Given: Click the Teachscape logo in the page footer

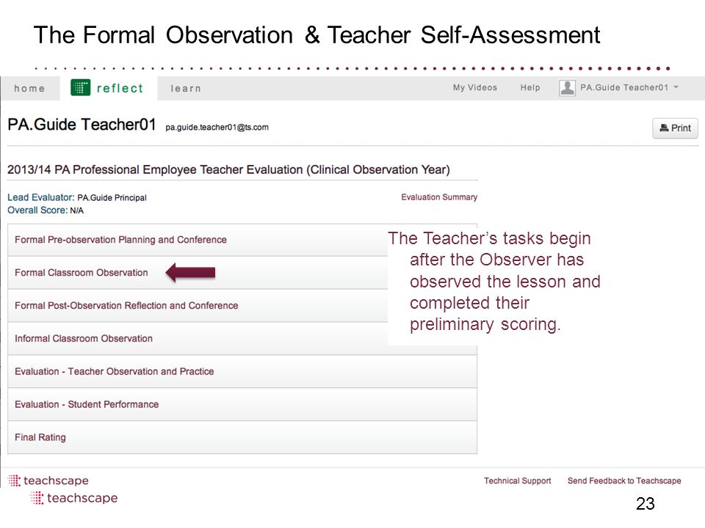Looking at the screenshot, I should coord(48,480).
